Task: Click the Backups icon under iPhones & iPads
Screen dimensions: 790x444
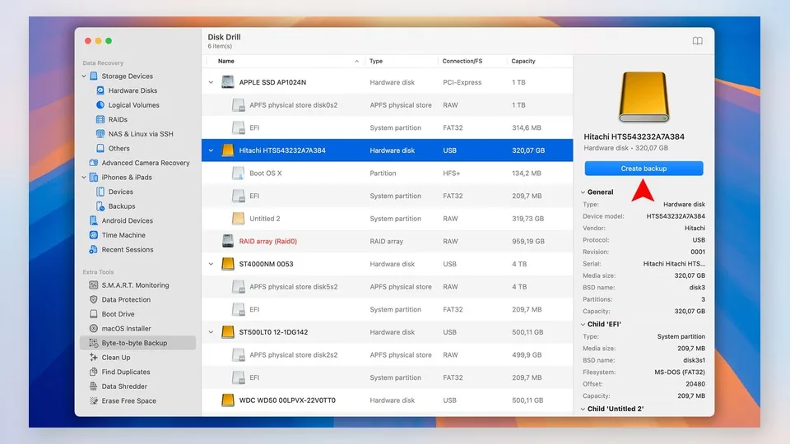Action: coord(100,206)
